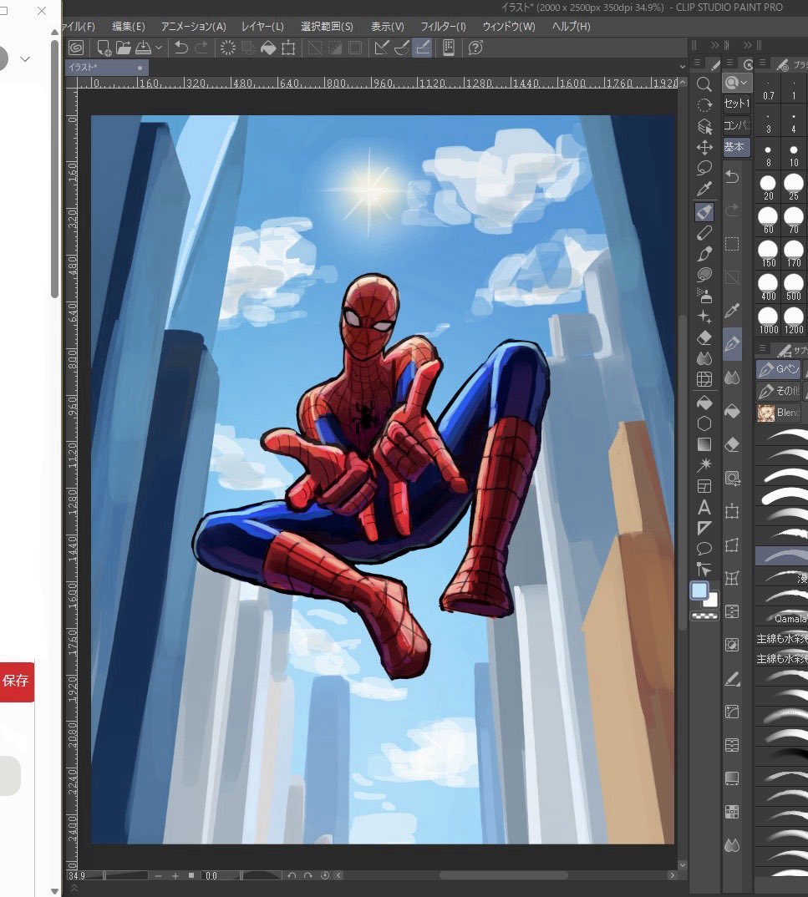Select the Lasso selection tool in tool palette
Image resolution: width=808 pixels, height=897 pixels.
click(x=704, y=168)
